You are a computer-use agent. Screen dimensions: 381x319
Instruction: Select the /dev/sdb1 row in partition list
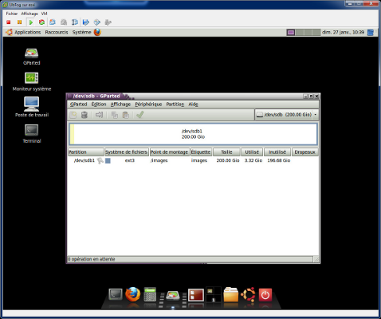click(x=193, y=160)
